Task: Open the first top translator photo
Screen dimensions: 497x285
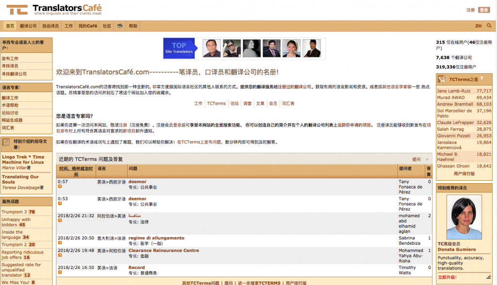Action: 212,48
